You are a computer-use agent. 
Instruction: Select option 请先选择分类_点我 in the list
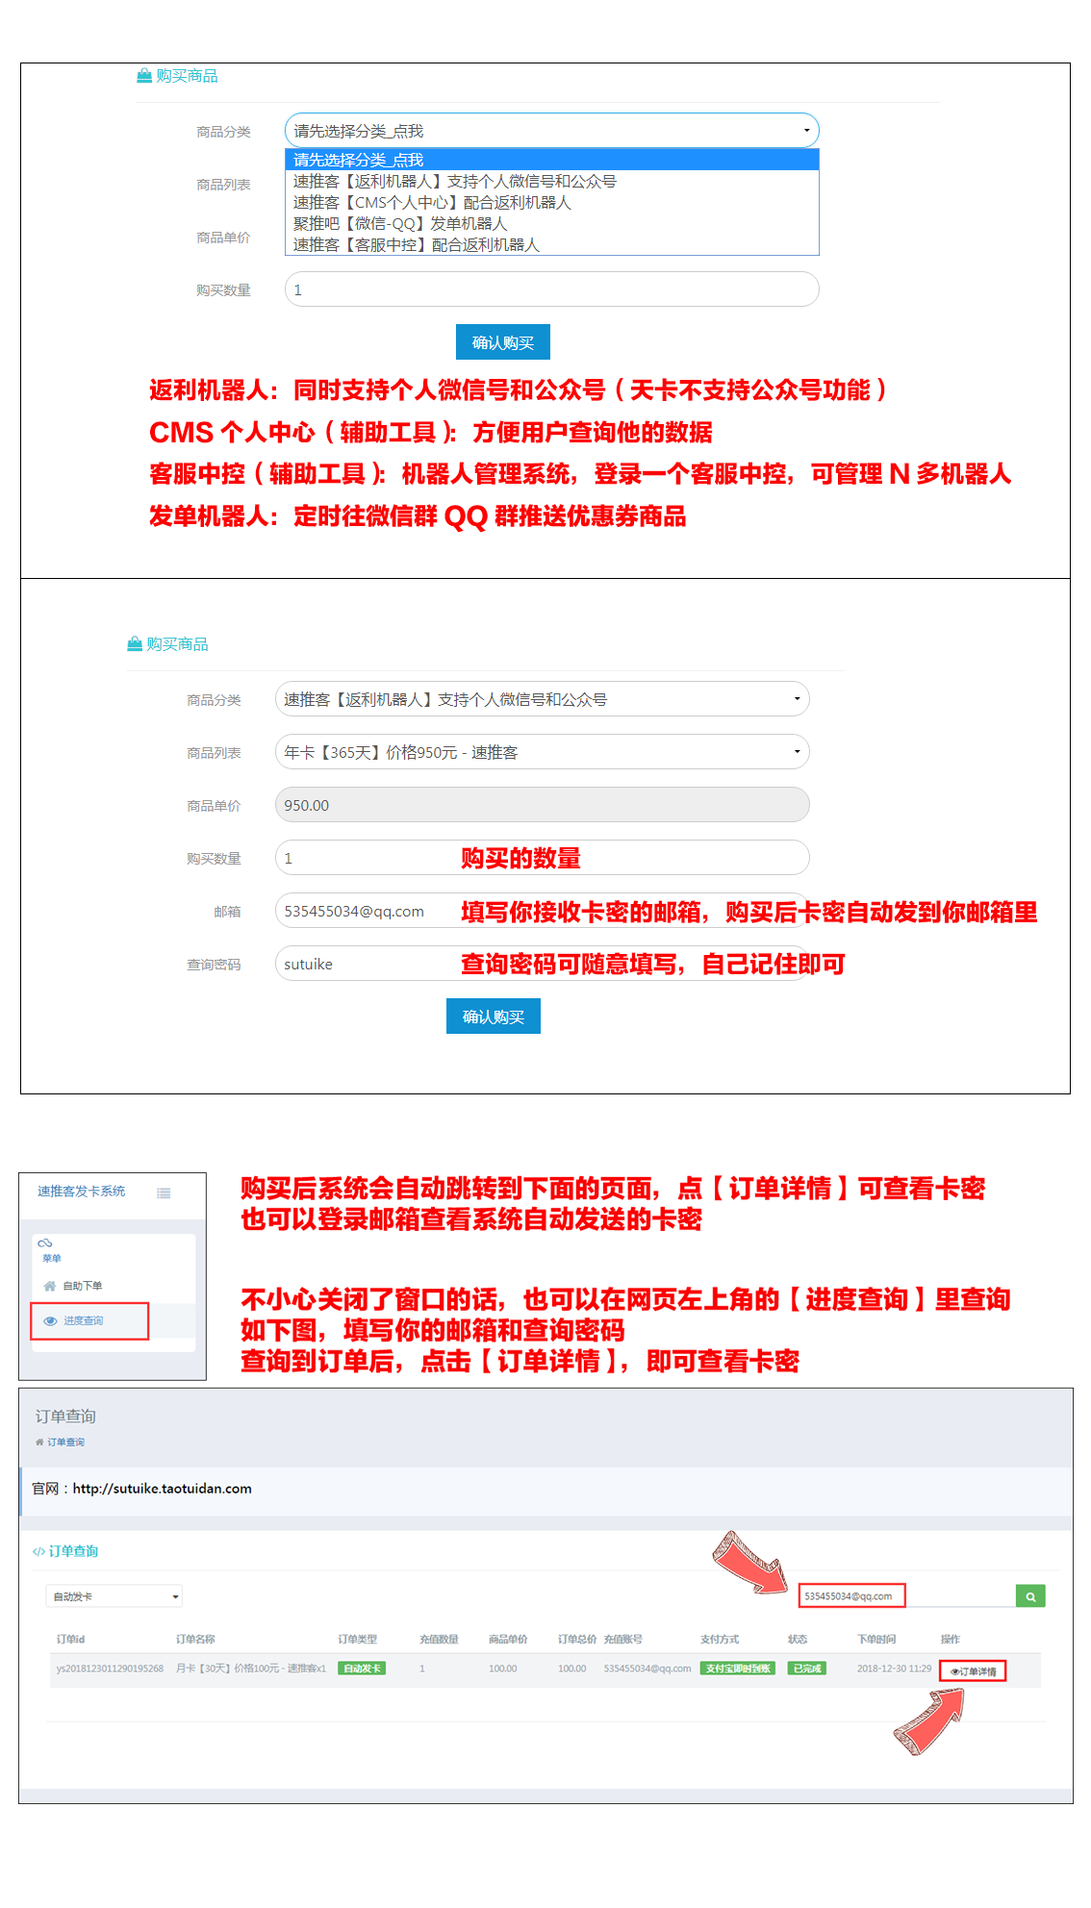pos(551,160)
